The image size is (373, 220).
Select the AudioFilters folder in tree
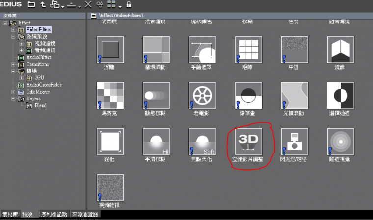click(x=39, y=57)
